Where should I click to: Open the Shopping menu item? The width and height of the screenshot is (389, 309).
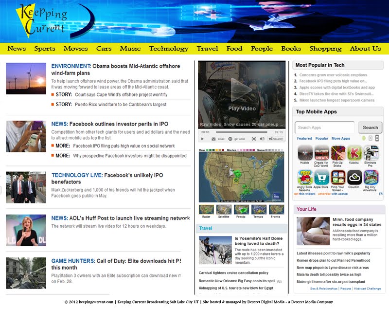pos(325,48)
